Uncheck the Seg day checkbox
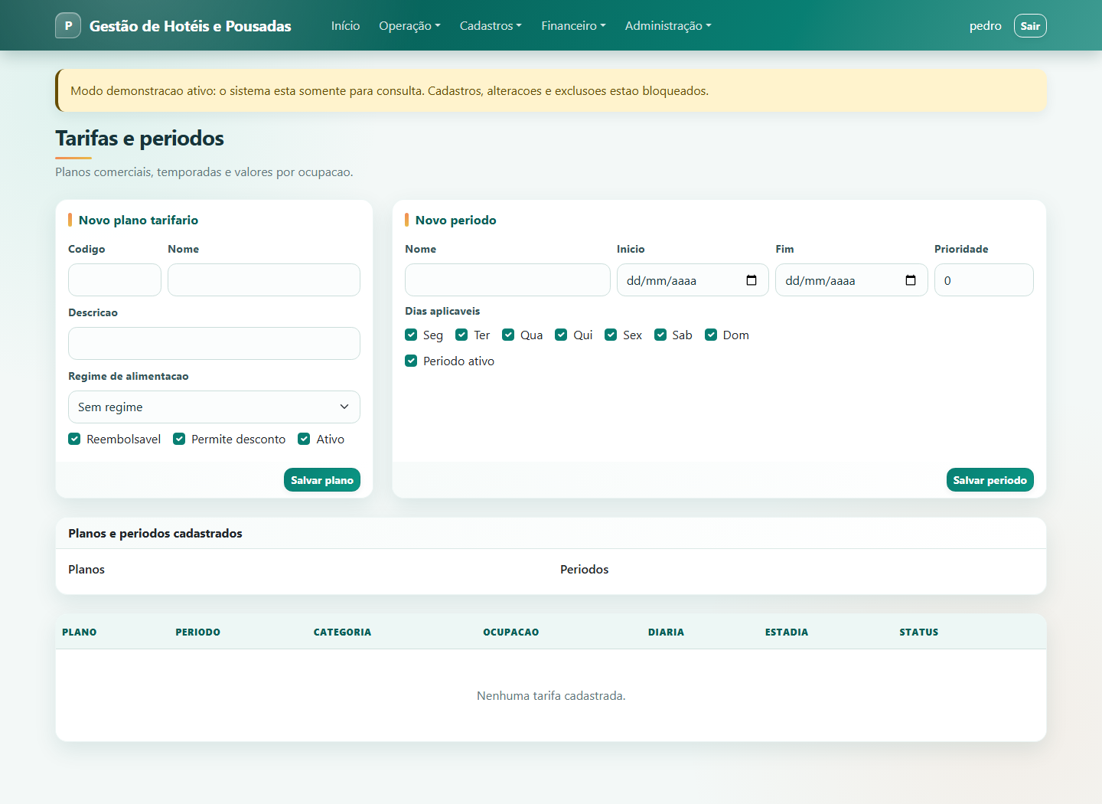Image resolution: width=1102 pixels, height=804 pixels. pyautogui.click(x=411, y=335)
